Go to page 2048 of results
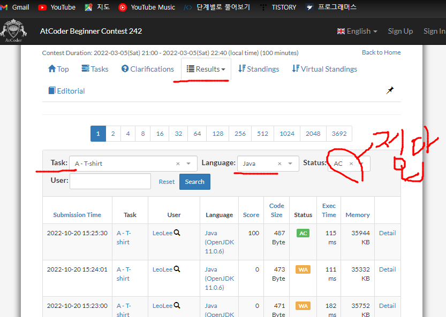 coord(313,134)
